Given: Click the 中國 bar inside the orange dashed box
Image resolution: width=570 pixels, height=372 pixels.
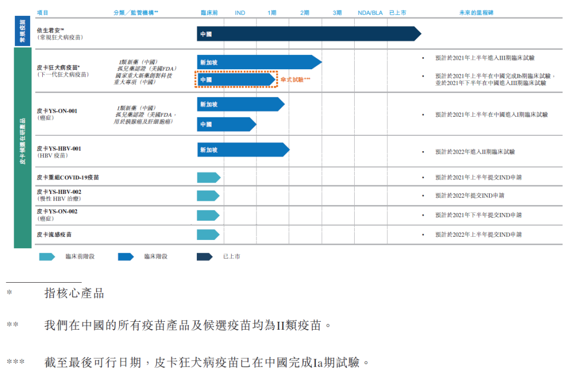Looking at the screenshot, I should [236, 80].
